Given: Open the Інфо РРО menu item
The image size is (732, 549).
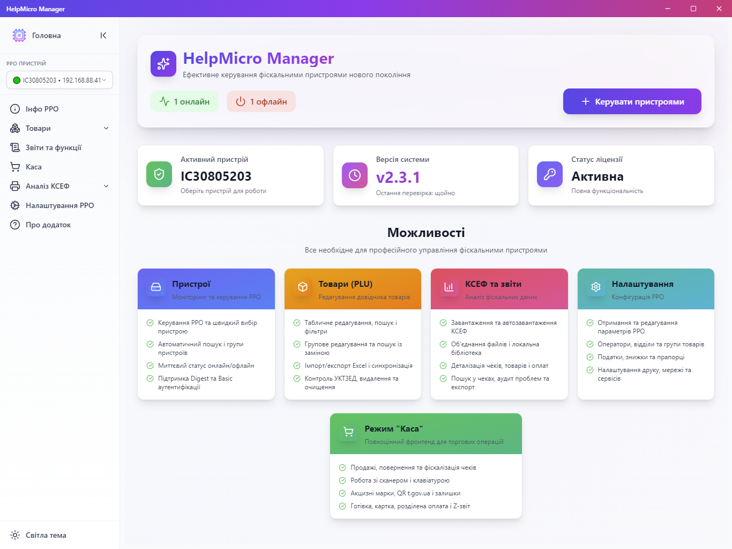Looking at the screenshot, I should (59, 109).
